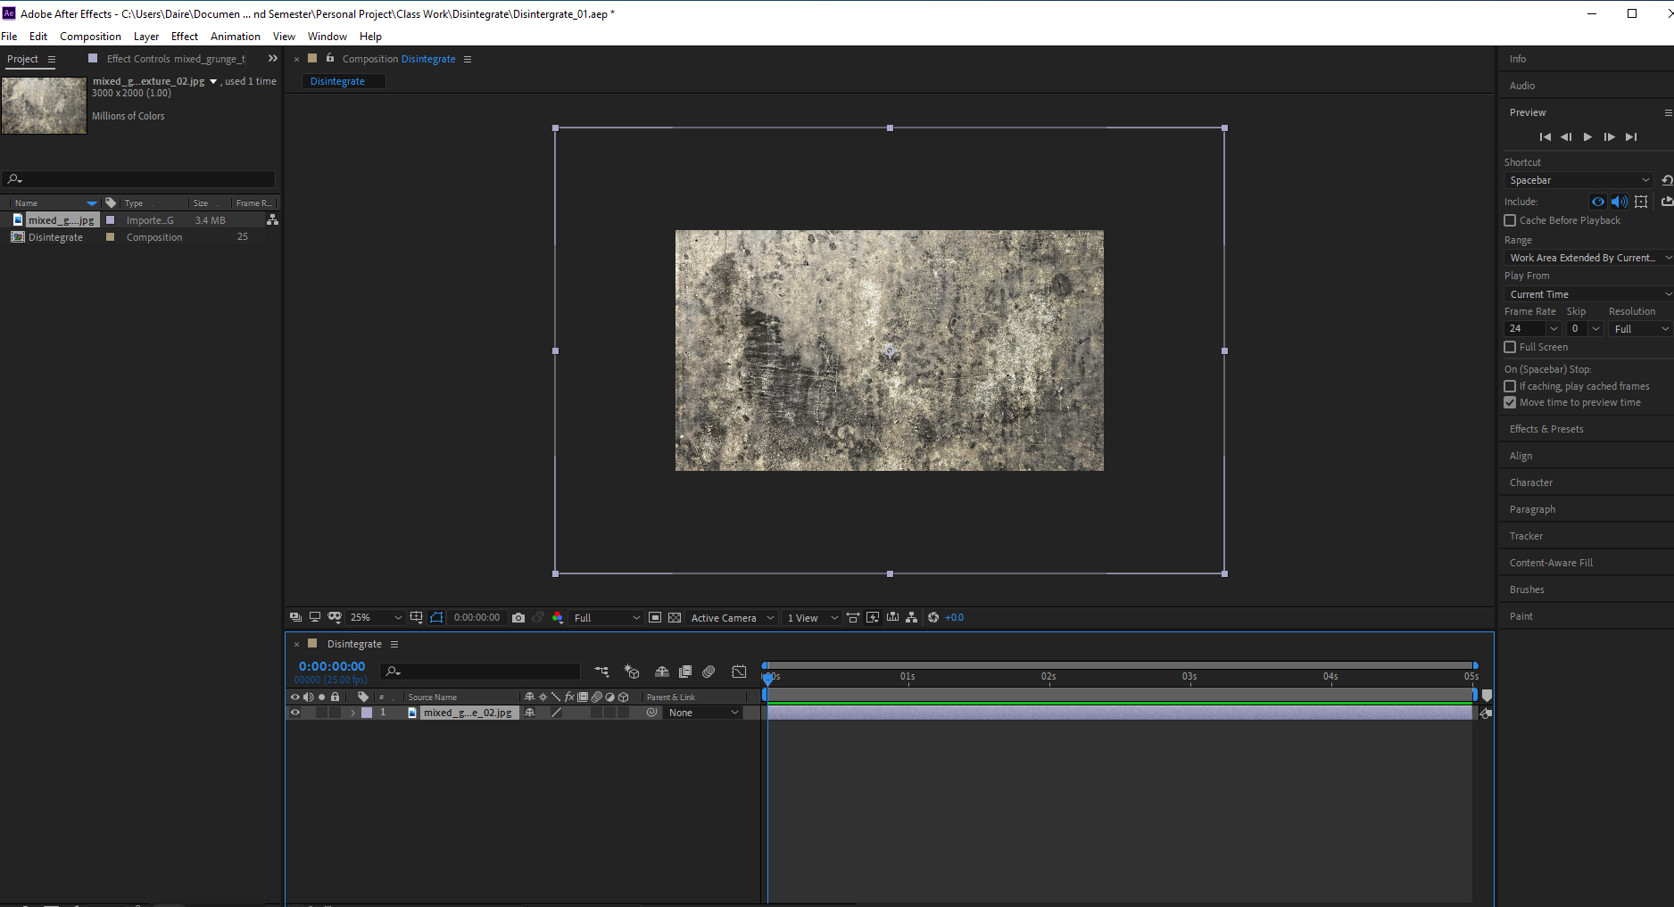Step forward one frame in Preview

coord(1609,136)
